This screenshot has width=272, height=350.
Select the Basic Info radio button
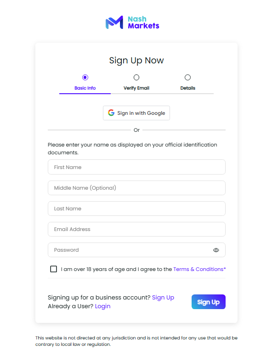click(x=85, y=78)
